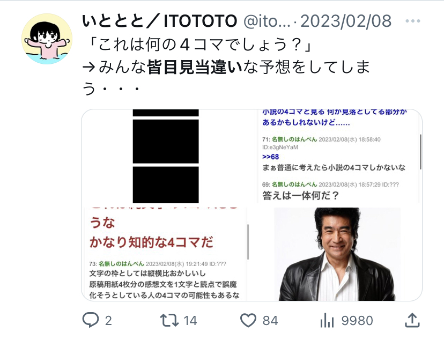View analytics bar chart icon
The width and height of the screenshot is (444, 347).
[327, 320]
